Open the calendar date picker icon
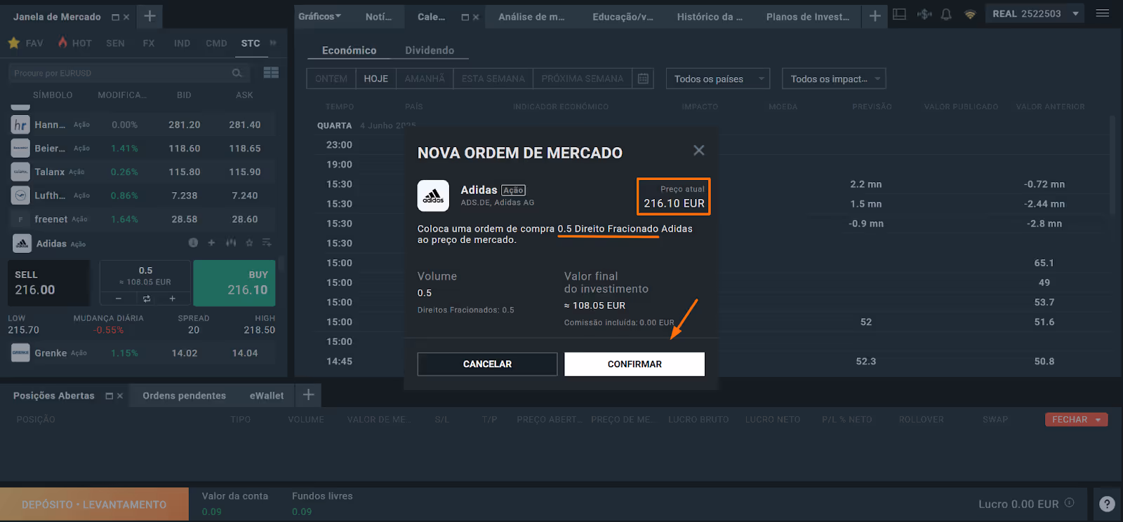Screen dimensions: 1123x522 (x=643, y=78)
